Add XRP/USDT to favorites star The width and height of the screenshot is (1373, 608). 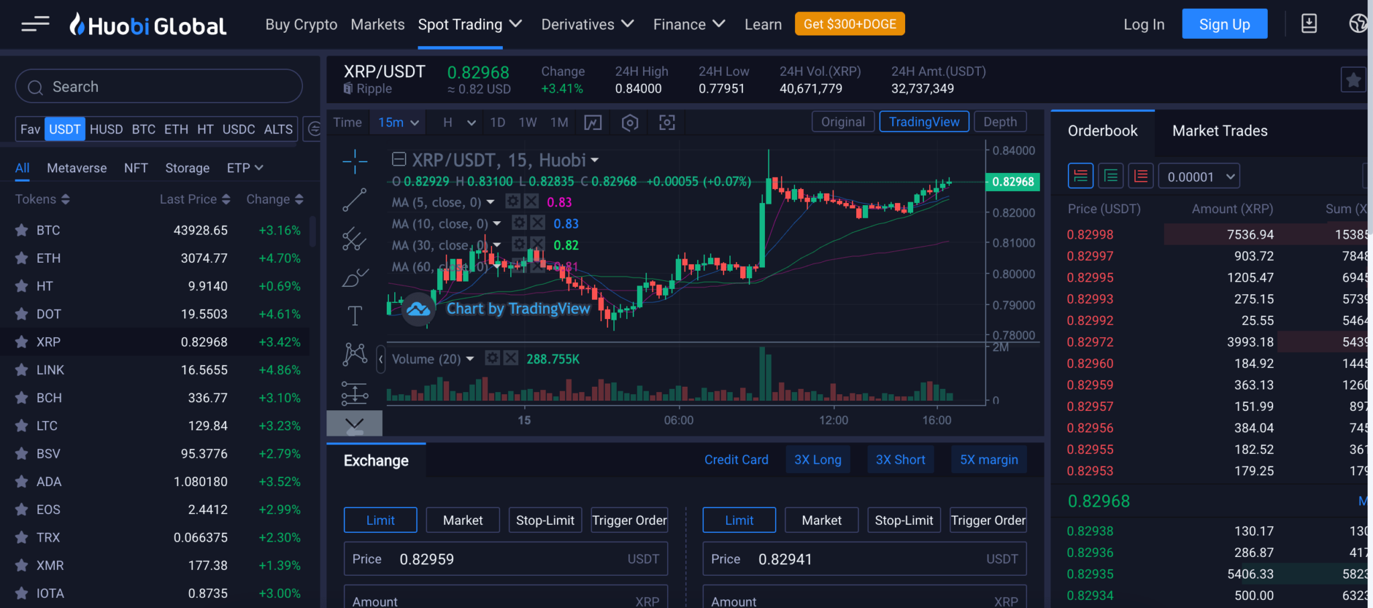(1354, 80)
